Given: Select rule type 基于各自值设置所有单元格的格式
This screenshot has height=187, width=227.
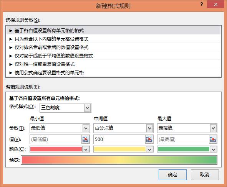Looking at the screenshot, I should click(114, 31).
